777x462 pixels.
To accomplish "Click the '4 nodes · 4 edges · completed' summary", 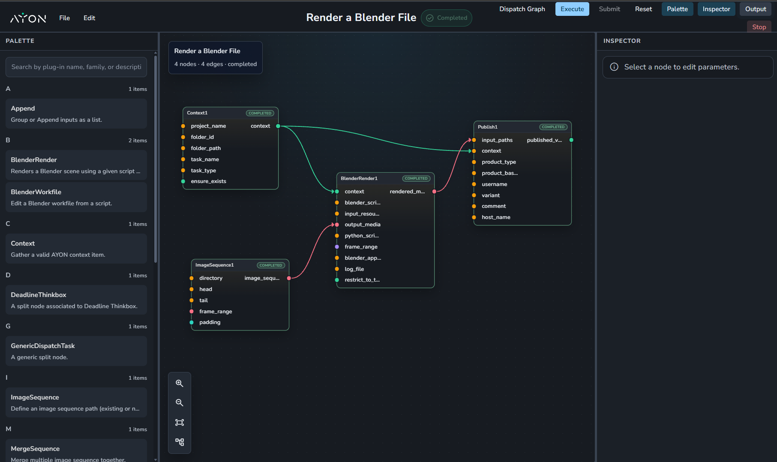I will pos(216,64).
